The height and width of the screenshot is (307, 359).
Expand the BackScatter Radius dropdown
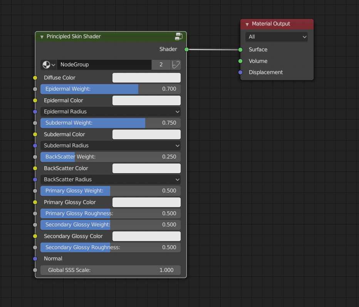[111, 179]
